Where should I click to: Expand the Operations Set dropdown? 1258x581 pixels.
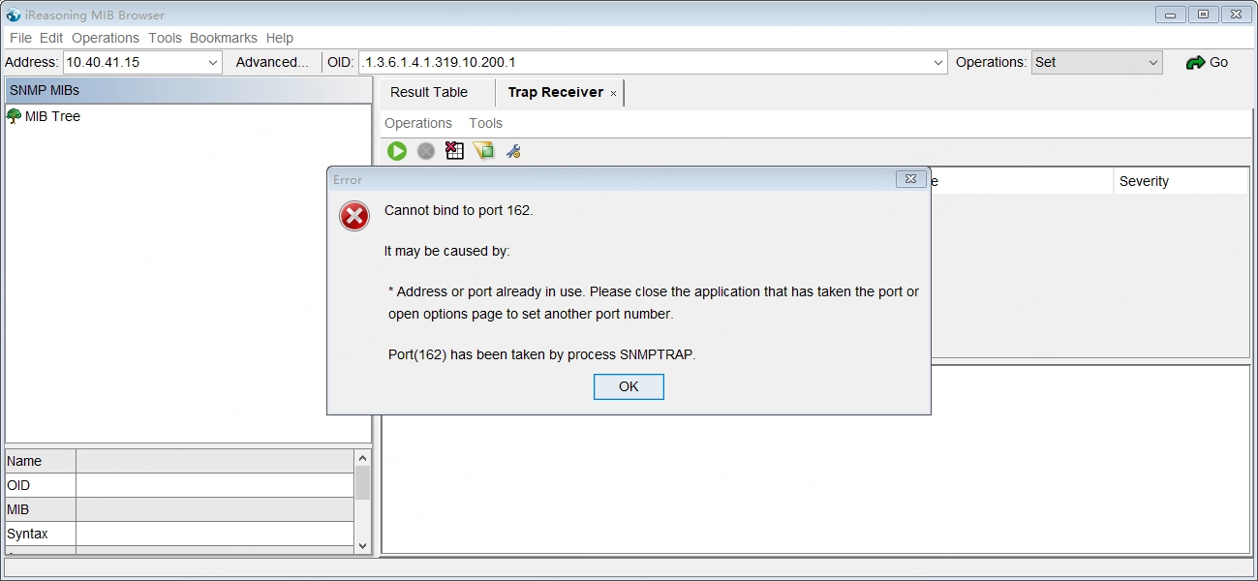coord(1152,63)
